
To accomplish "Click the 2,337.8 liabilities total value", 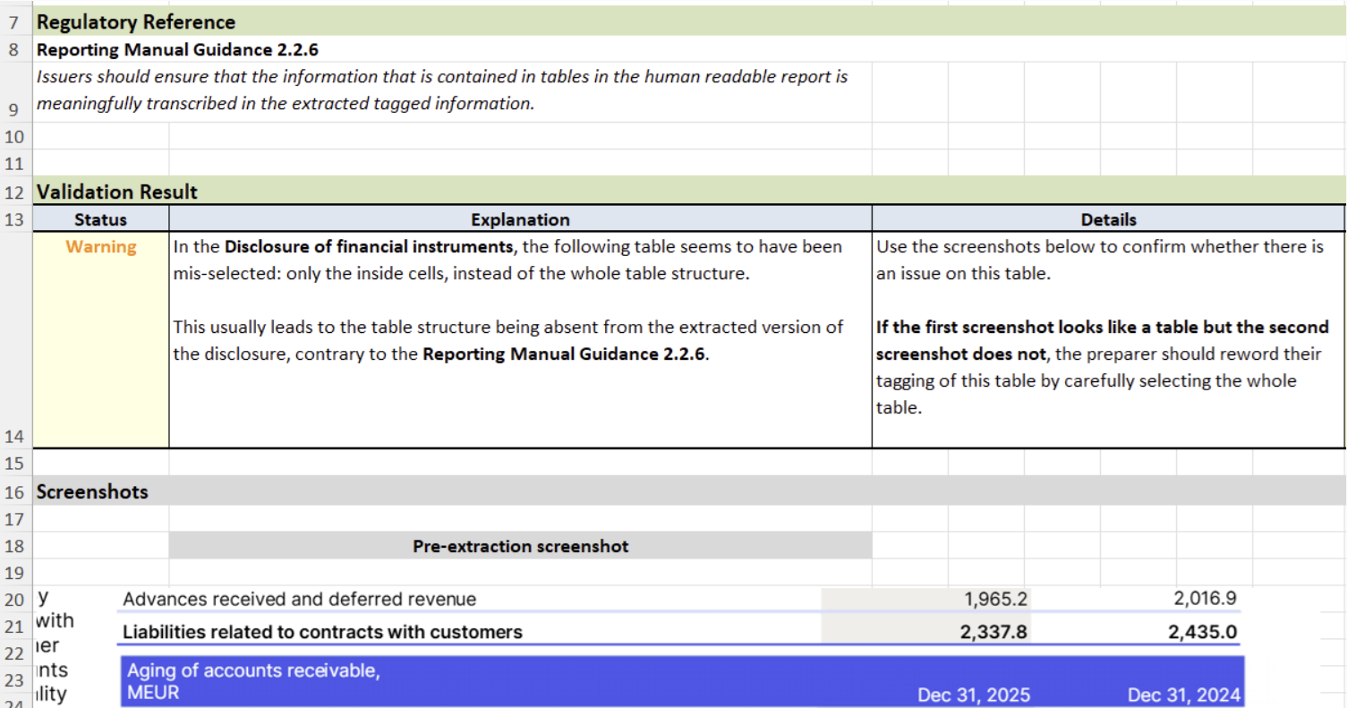I will (x=996, y=631).
